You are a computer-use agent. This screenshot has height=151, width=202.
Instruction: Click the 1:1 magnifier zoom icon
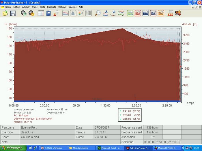pyautogui.click(x=98, y=13)
